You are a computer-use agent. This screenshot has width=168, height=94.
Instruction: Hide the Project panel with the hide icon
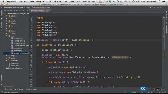(x=27, y=11)
